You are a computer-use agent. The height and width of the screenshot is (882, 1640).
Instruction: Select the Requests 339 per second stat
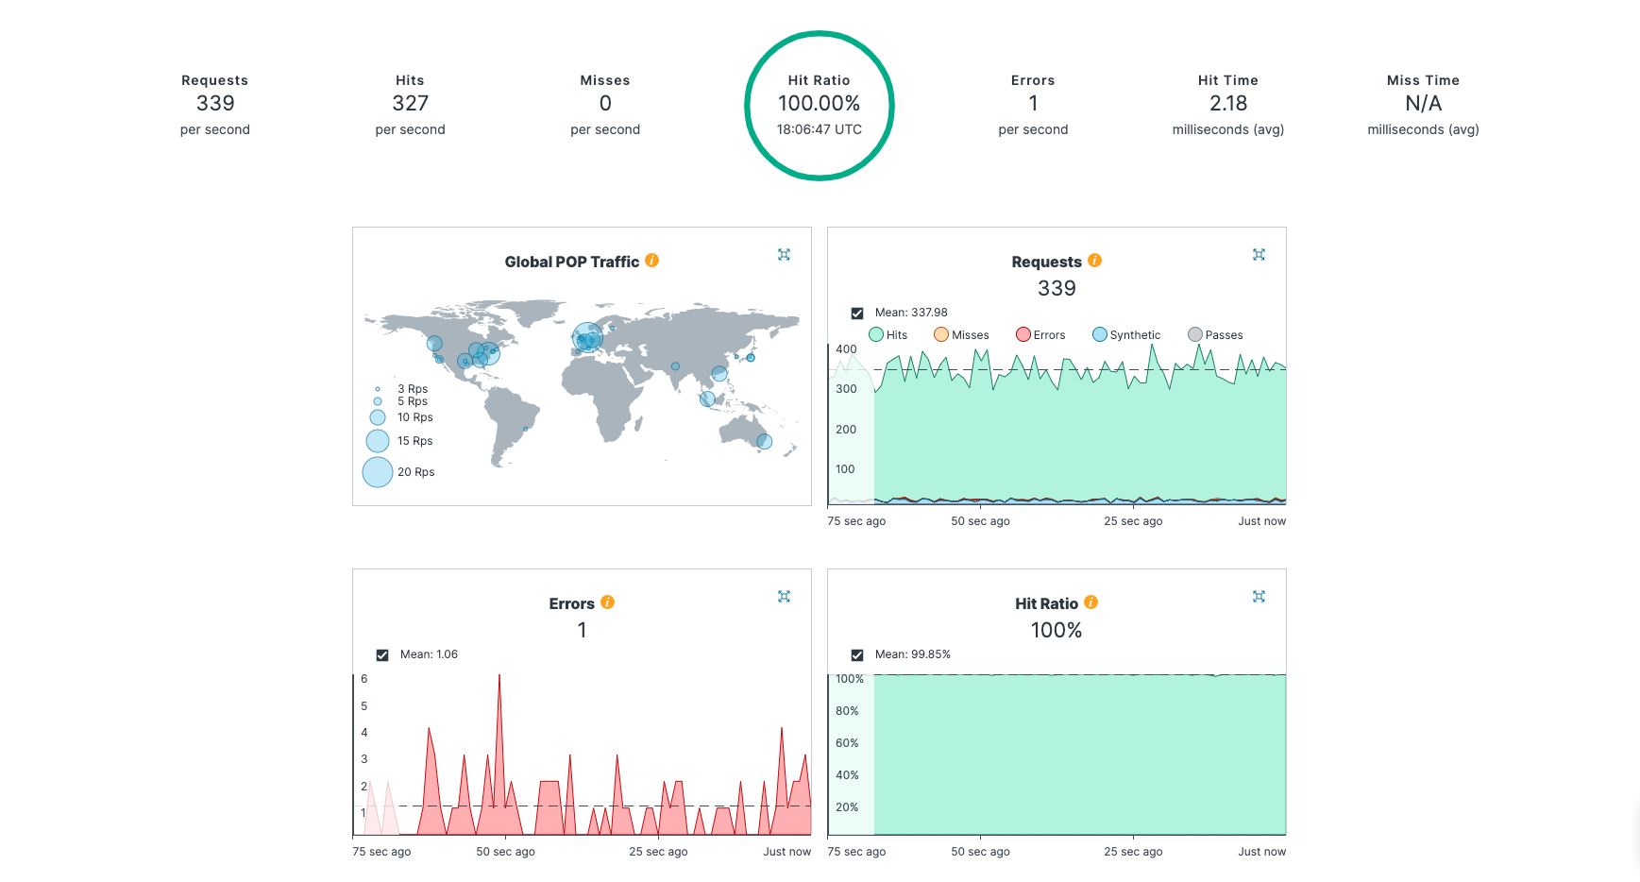coord(214,103)
